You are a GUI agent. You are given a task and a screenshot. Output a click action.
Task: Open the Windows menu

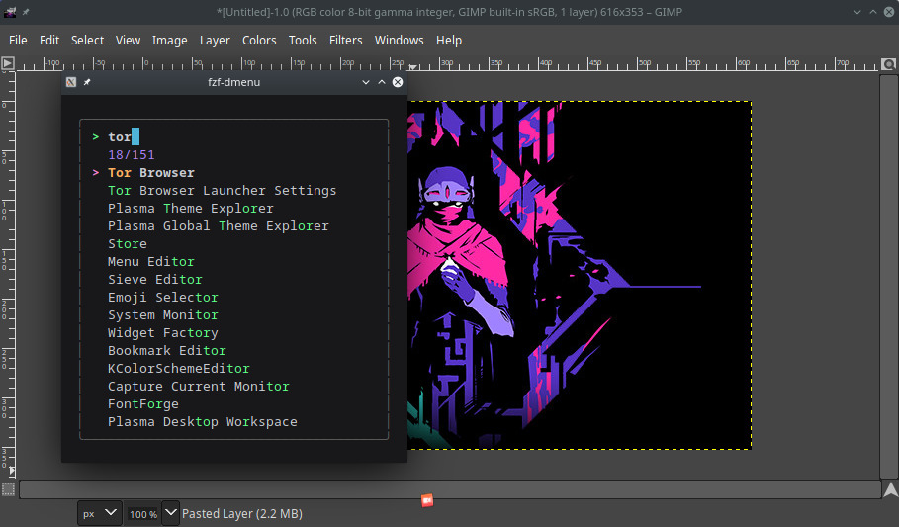(399, 41)
